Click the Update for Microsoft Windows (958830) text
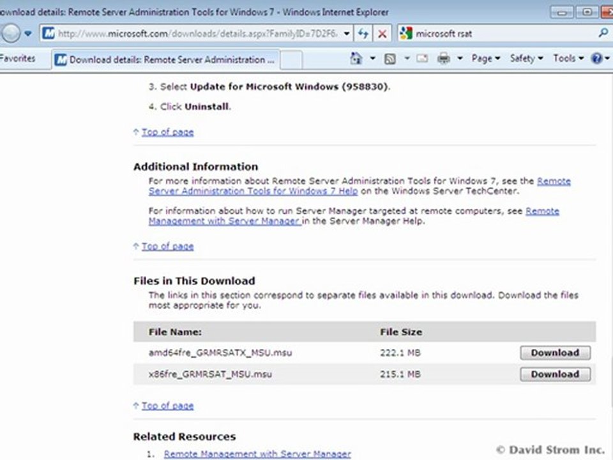The width and height of the screenshot is (613, 460). (289, 87)
